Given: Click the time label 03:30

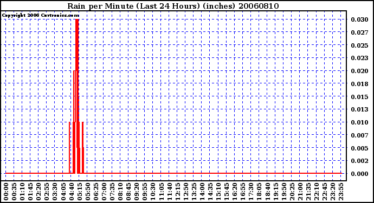Looking at the screenshot, I should coord(55,192).
